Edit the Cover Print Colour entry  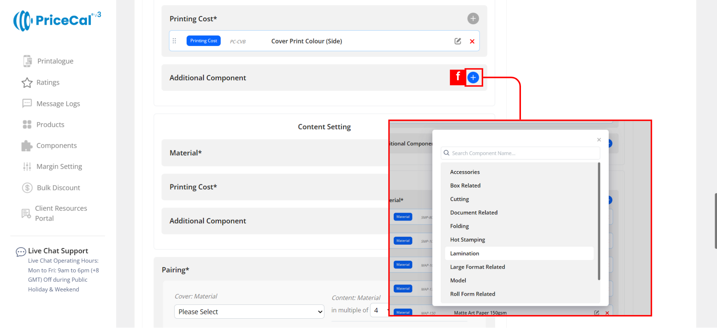457,41
